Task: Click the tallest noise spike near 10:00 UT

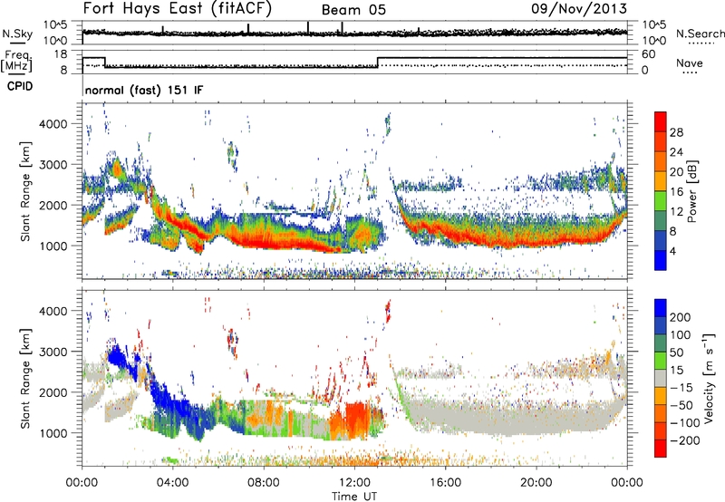Action: click(x=308, y=28)
